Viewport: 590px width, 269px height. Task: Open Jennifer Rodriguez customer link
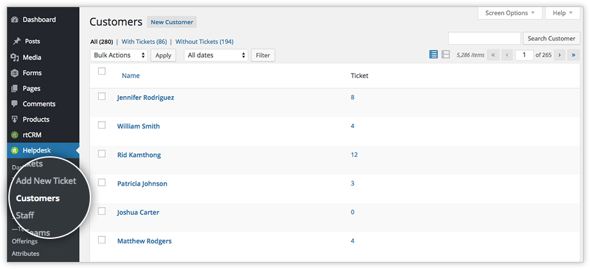click(x=146, y=98)
